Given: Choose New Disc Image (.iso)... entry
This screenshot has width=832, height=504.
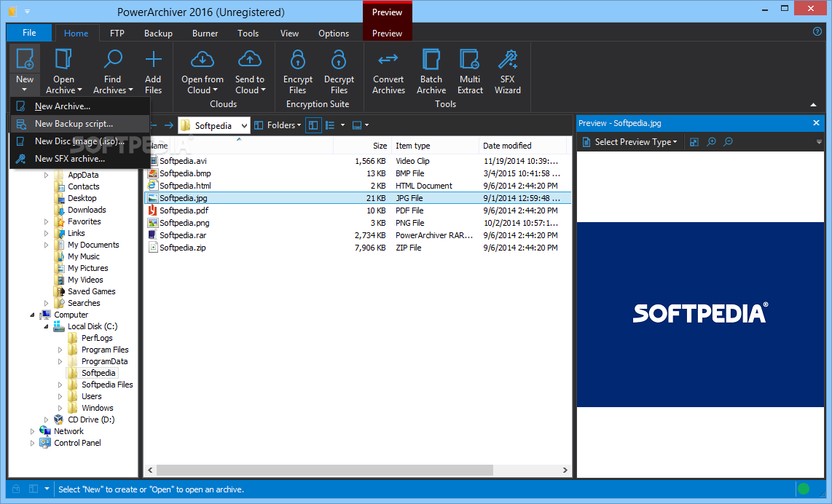Looking at the screenshot, I should pyautogui.click(x=80, y=141).
